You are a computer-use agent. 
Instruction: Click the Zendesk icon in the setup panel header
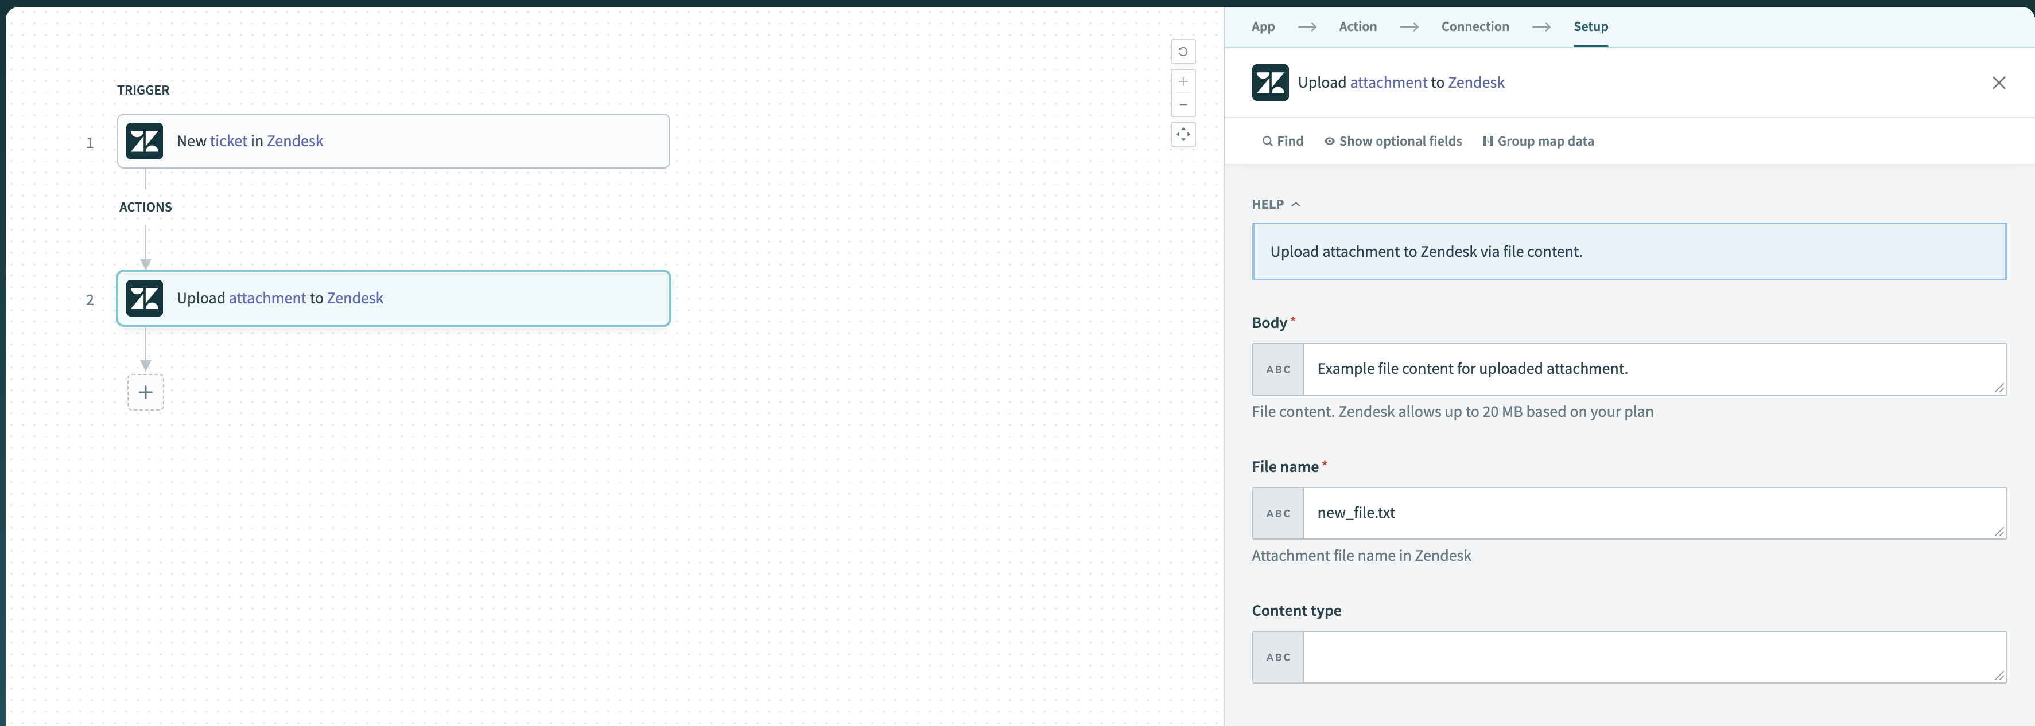pyautogui.click(x=1269, y=82)
